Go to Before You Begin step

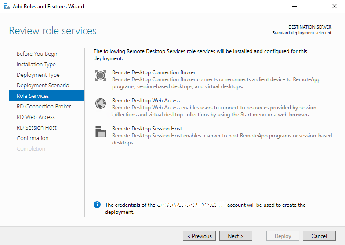pyautogui.click(x=38, y=54)
